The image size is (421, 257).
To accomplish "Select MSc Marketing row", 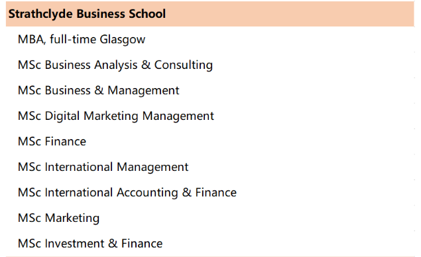I will click(210, 217).
